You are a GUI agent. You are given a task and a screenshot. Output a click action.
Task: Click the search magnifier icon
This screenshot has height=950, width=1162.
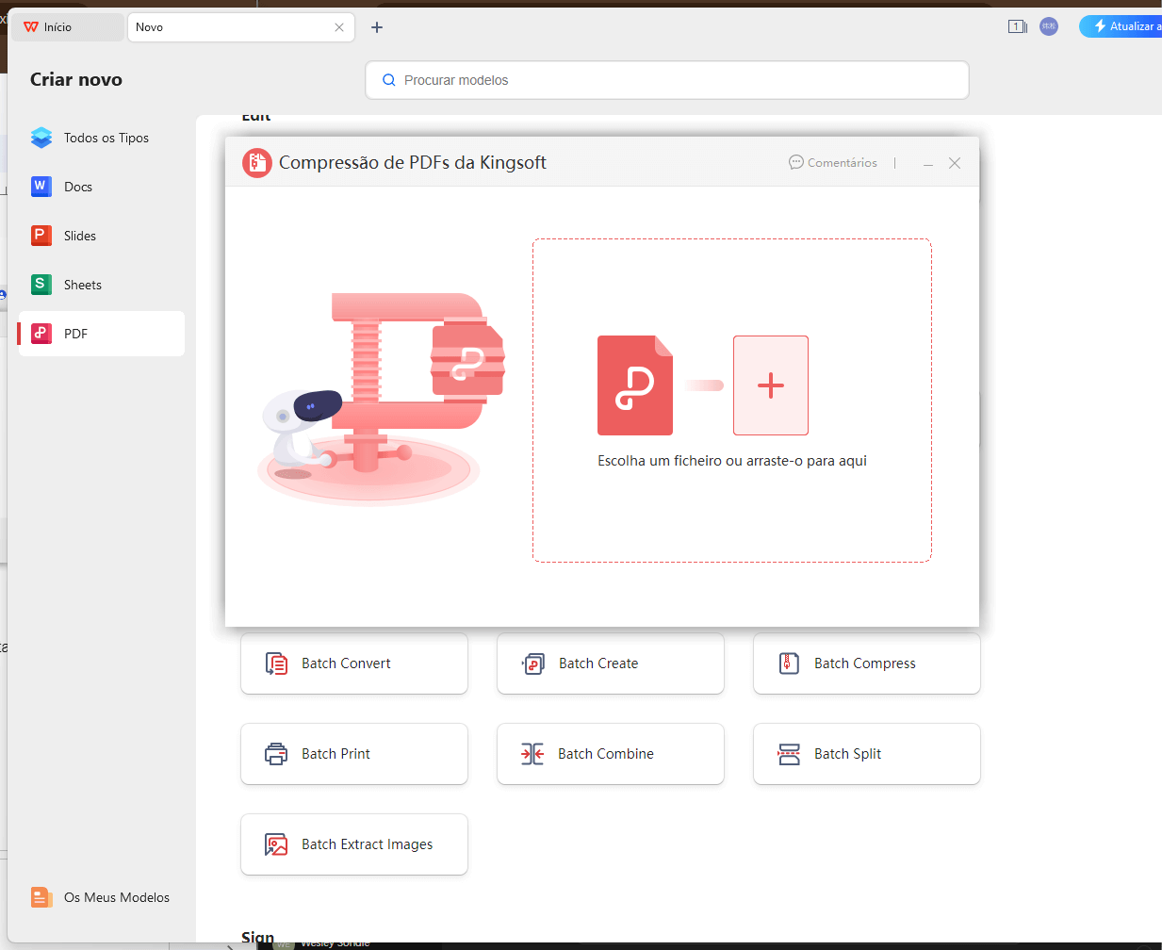tap(388, 80)
